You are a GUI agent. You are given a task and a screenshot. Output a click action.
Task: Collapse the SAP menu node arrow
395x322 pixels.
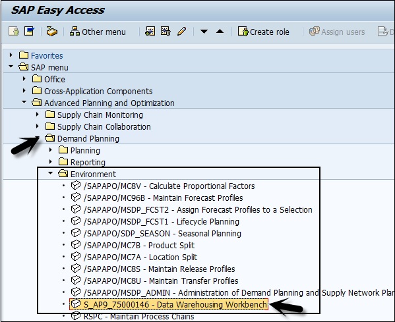point(11,67)
